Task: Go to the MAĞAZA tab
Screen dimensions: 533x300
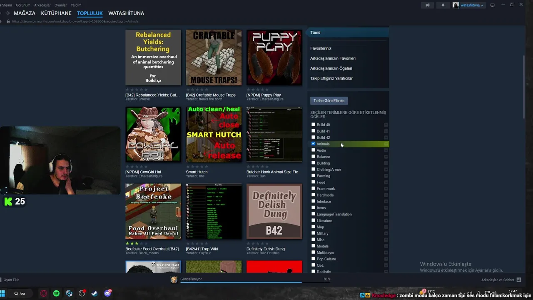Action: point(25,13)
